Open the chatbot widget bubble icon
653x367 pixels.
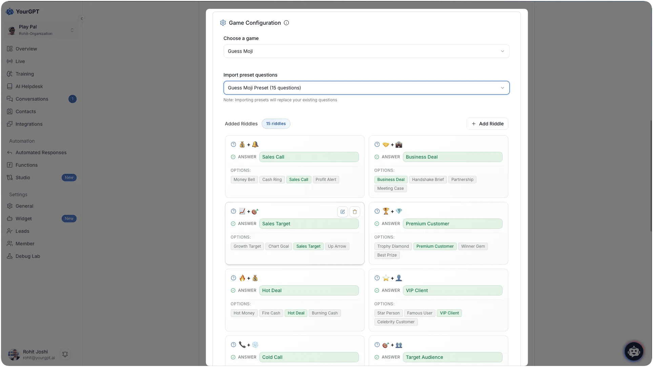click(634, 351)
